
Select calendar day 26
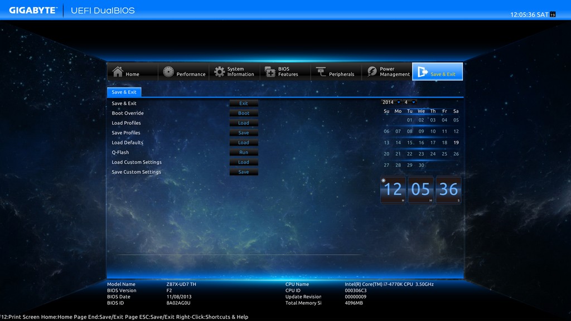tap(456, 154)
